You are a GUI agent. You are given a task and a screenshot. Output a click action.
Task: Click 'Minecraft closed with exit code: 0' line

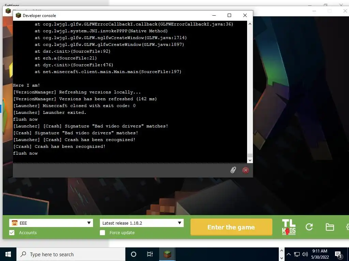tap(74, 106)
